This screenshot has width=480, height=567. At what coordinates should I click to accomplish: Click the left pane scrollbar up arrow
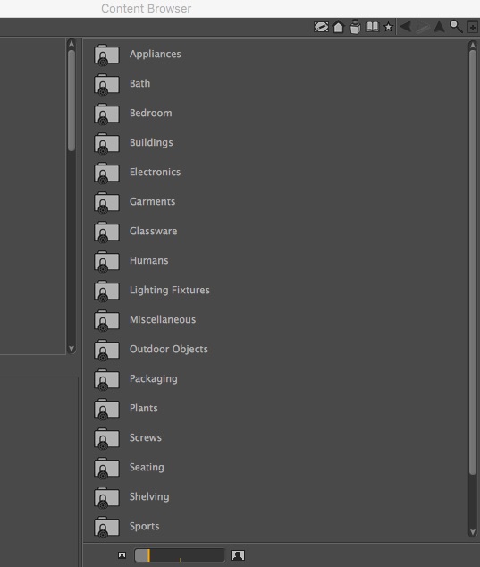click(x=72, y=44)
